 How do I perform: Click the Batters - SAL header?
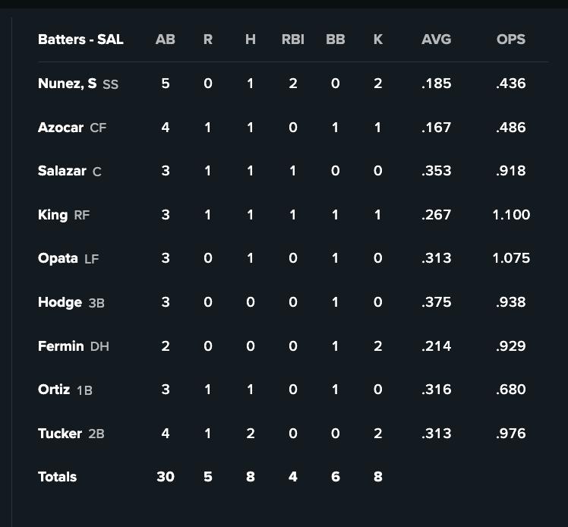80,39
